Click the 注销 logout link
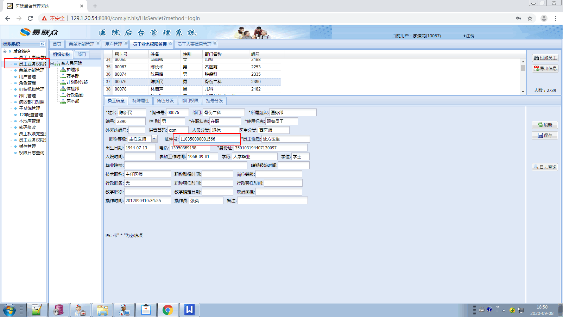This screenshot has height=317, width=563. tap(469, 36)
